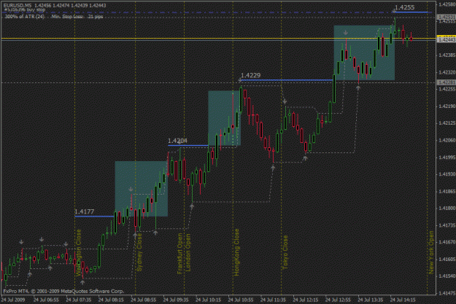Click the 1.41930 price axis value

[x=447, y=174]
